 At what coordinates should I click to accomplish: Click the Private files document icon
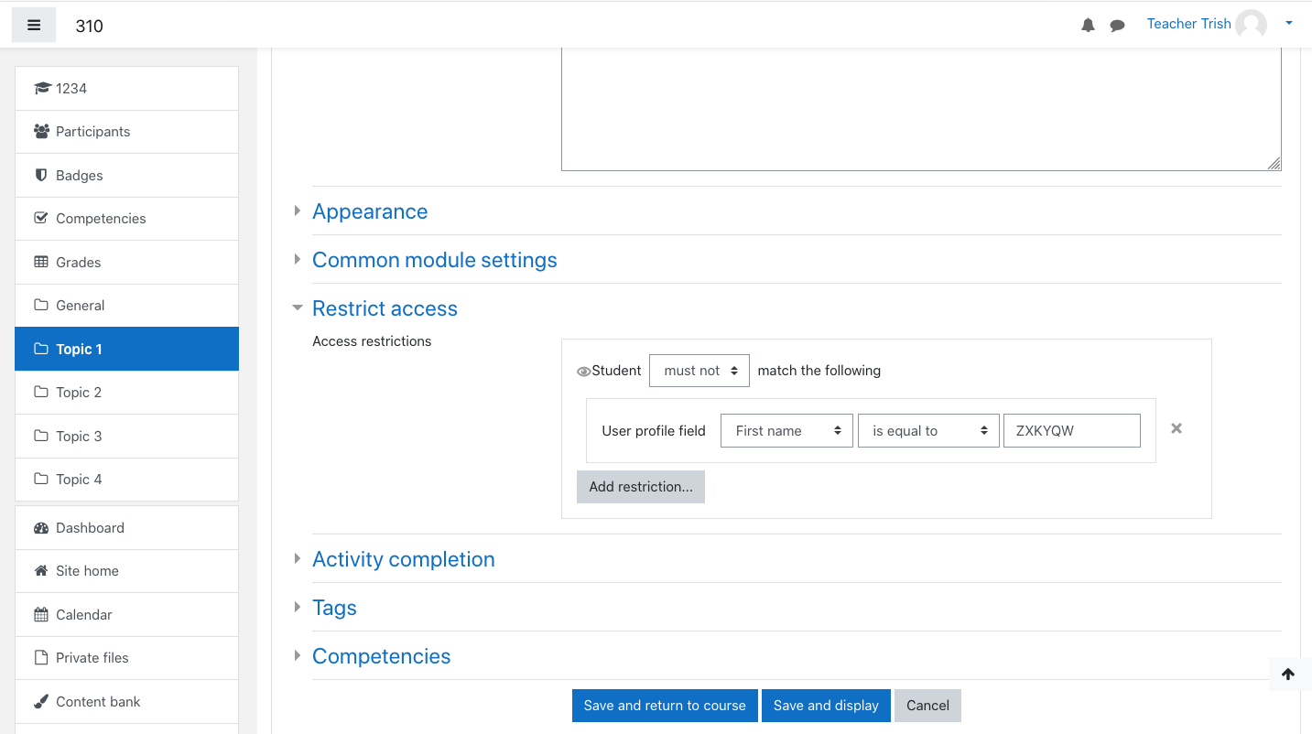pyautogui.click(x=41, y=657)
